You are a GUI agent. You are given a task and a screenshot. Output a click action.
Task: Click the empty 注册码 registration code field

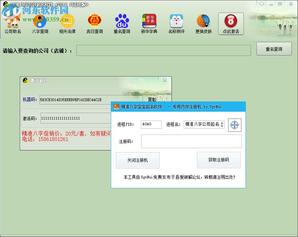click(x=191, y=141)
